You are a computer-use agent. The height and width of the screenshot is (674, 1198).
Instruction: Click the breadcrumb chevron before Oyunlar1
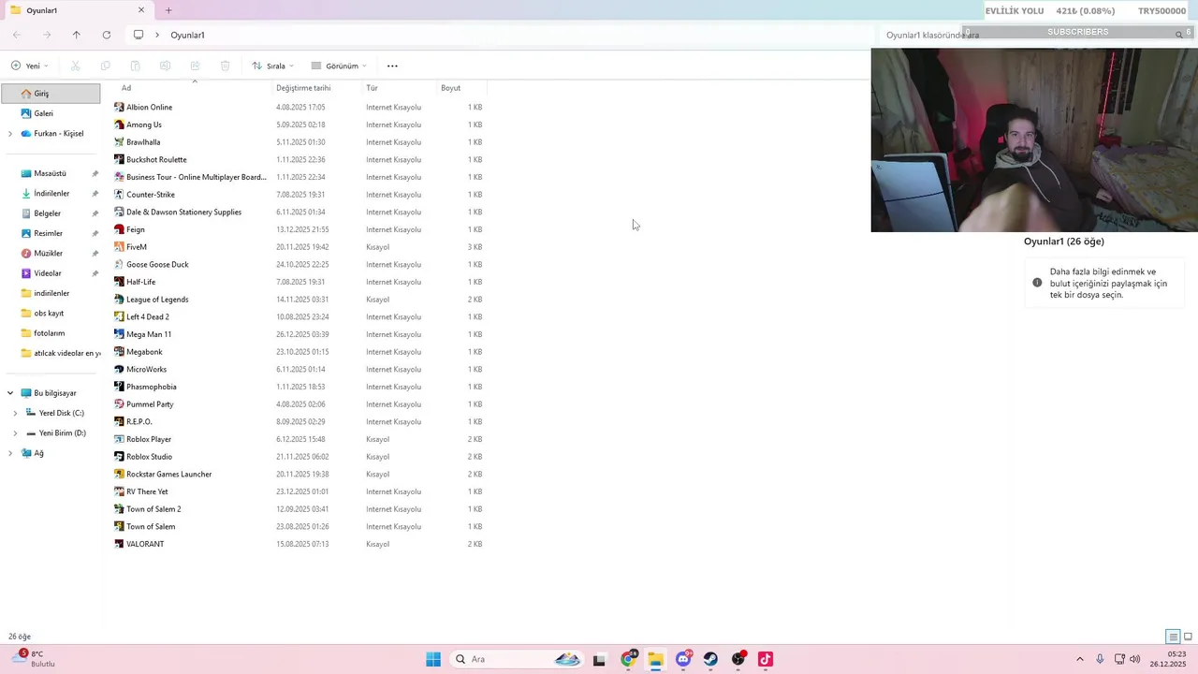pyautogui.click(x=157, y=35)
